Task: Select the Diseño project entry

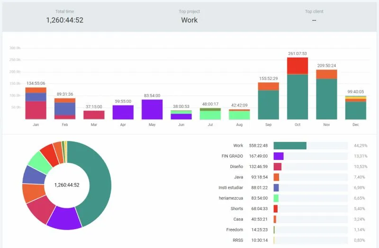Action: (x=236, y=167)
